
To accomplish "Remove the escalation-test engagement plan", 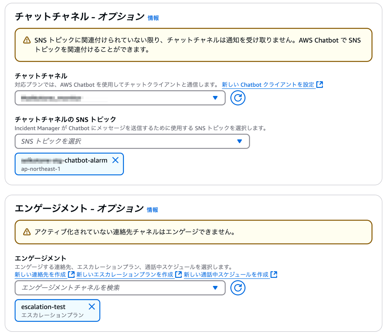I will (92, 307).
